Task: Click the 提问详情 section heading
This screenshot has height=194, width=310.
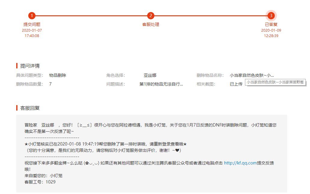Action: tap(30, 66)
